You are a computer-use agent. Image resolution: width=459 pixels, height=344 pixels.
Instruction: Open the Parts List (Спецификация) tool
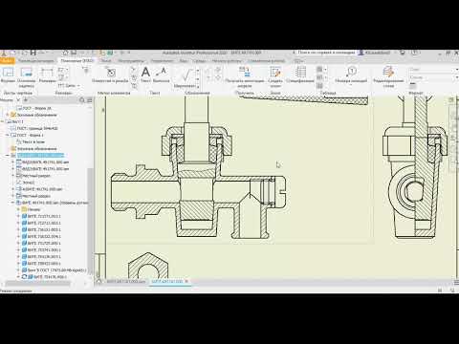pyautogui.click(x=300, y=75)
